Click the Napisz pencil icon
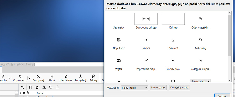235x97 pixels. 3,76
